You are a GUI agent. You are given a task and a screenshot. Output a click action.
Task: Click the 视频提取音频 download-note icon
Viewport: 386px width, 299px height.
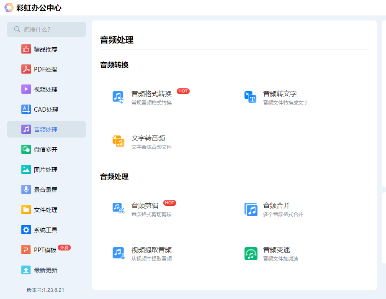(118, 253)
